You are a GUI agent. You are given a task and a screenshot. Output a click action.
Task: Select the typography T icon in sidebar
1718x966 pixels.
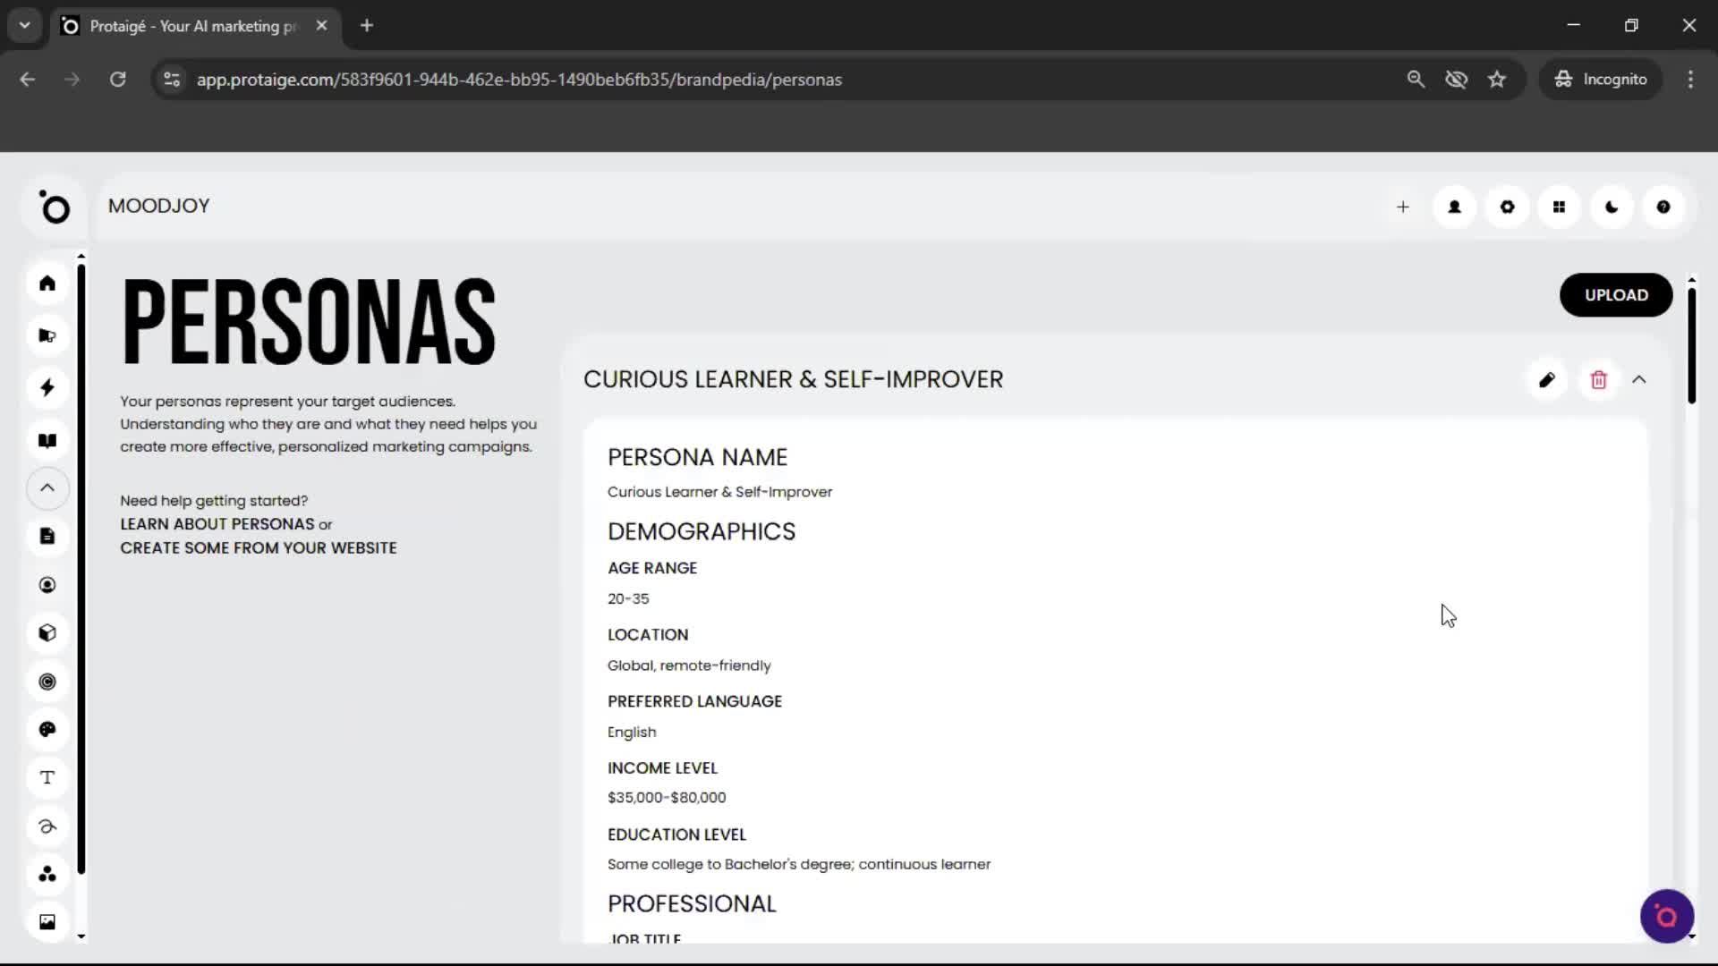point(47,777)
